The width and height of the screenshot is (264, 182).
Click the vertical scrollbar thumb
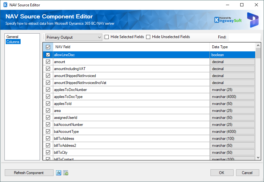tap(258, 53)
